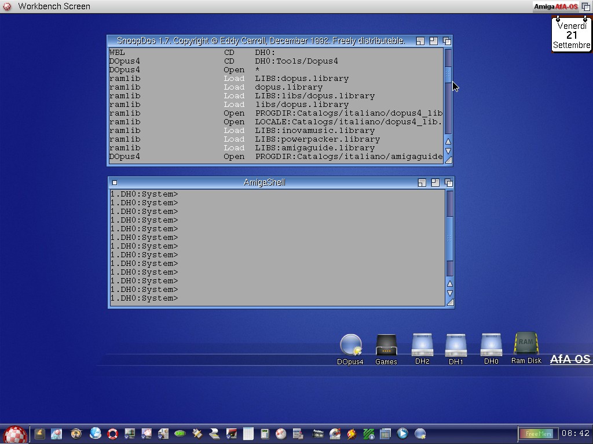Toggle the AmigaShell window zoom gadget
Screen dimensions: 593x444
[435, 183]
